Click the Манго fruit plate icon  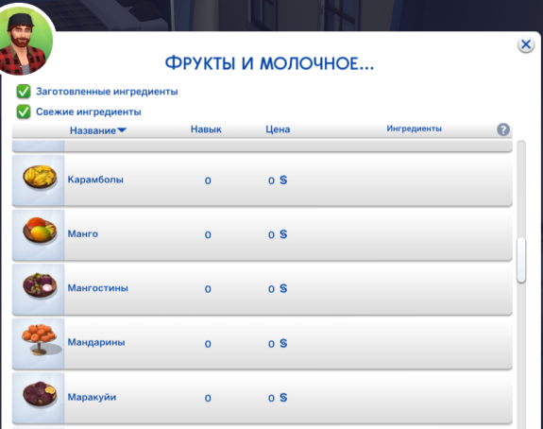tap(40, 231)
